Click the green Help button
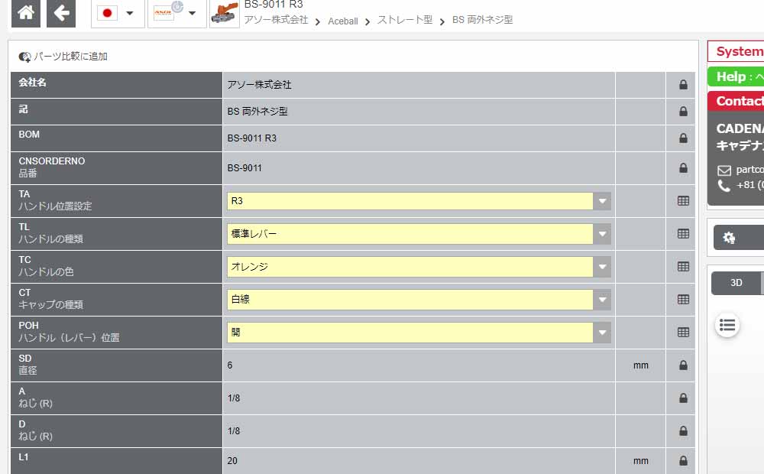This screenshot has width=764, height=474. tap(736, 76)
